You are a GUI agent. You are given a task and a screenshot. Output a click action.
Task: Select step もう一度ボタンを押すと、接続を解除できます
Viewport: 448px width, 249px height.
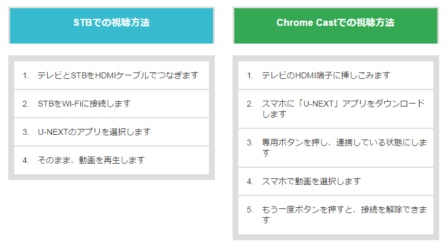click(336, 215)
